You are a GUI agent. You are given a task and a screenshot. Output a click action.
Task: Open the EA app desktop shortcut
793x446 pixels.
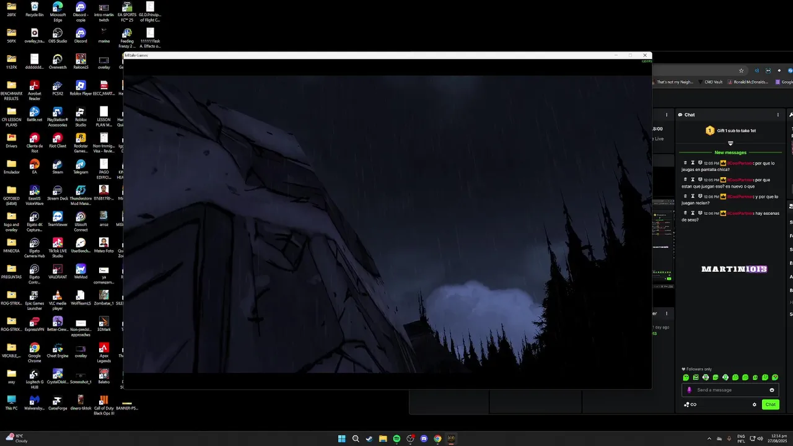coord(35,166)
